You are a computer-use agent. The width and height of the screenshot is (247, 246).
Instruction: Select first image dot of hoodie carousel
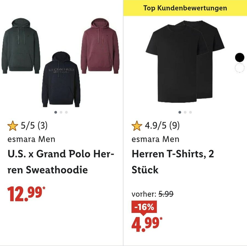(x=56, y=112)
